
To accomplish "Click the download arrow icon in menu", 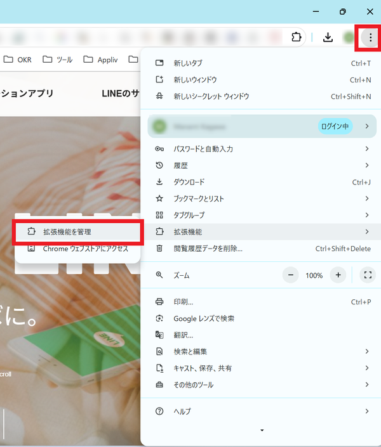I will tap(159, 182).
